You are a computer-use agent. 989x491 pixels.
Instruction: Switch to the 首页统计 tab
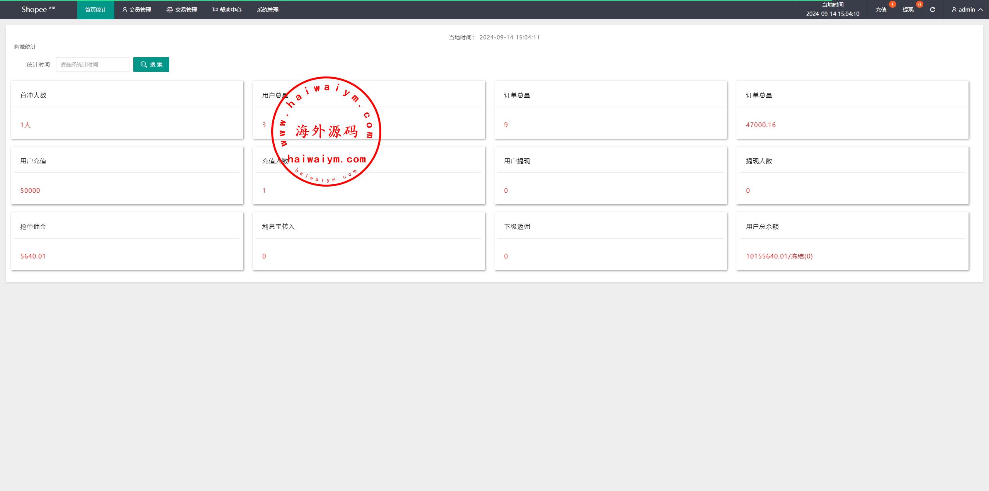95,10
